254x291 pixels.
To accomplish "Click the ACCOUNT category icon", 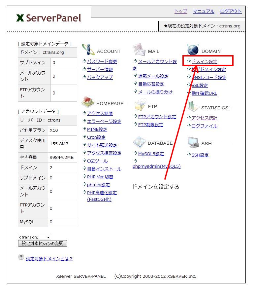I will coord(88,50).
